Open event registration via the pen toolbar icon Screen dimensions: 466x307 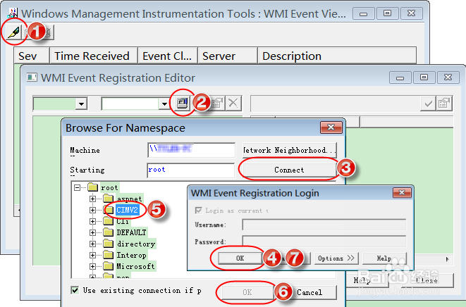[13, 32]
